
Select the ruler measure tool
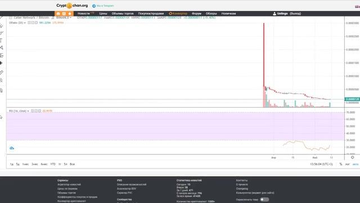[x=1, y=73]
